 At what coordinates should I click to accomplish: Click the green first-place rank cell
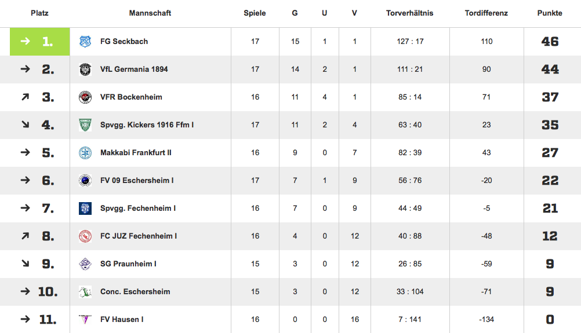[x=39, y=42]
